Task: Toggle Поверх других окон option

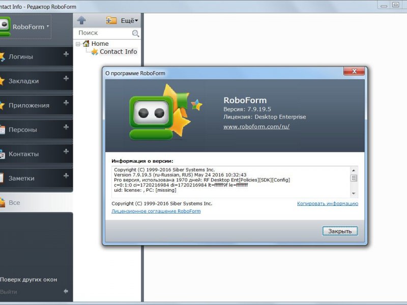Action: tap(28, 280)
